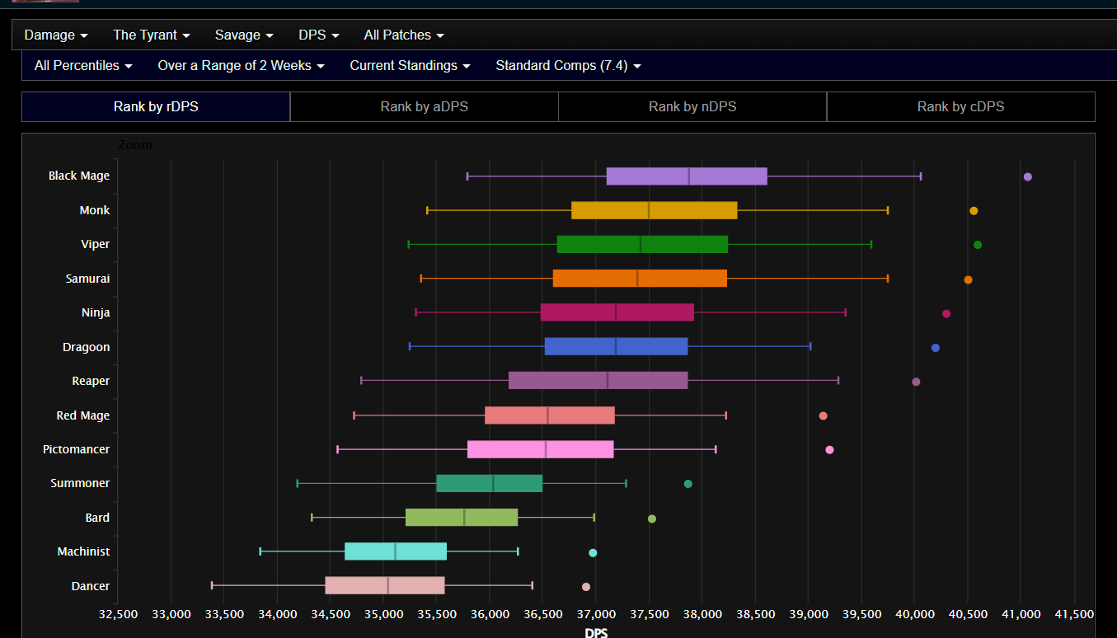
Task: Open Over a Range of 2 Weeks dropdown
Action: click(241, 65)
